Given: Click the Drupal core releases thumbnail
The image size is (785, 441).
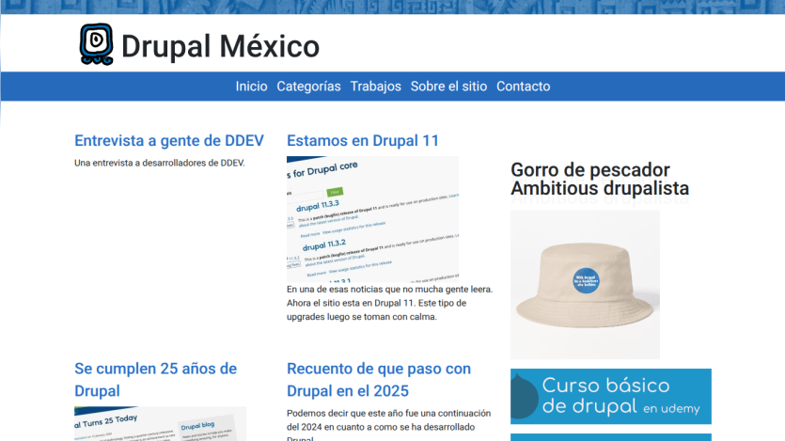Looking at the screenshot, I should 372,219.
